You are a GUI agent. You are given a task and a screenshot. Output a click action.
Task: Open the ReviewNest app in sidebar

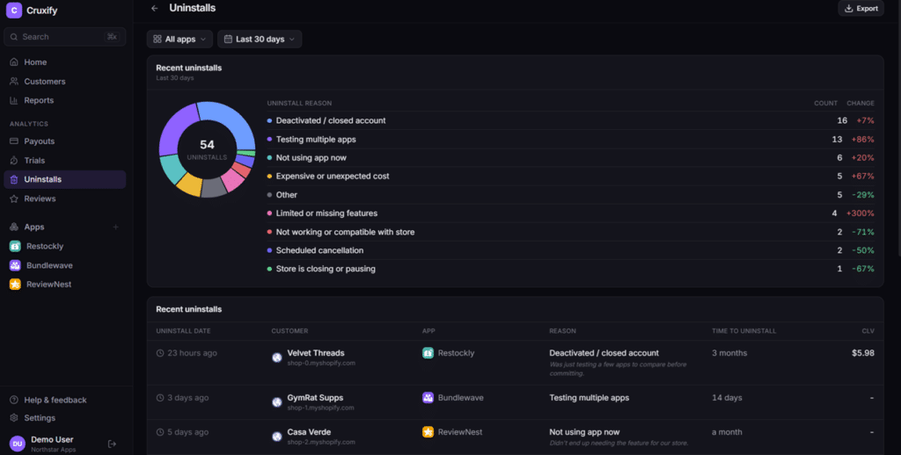click(x=65, y=285)
